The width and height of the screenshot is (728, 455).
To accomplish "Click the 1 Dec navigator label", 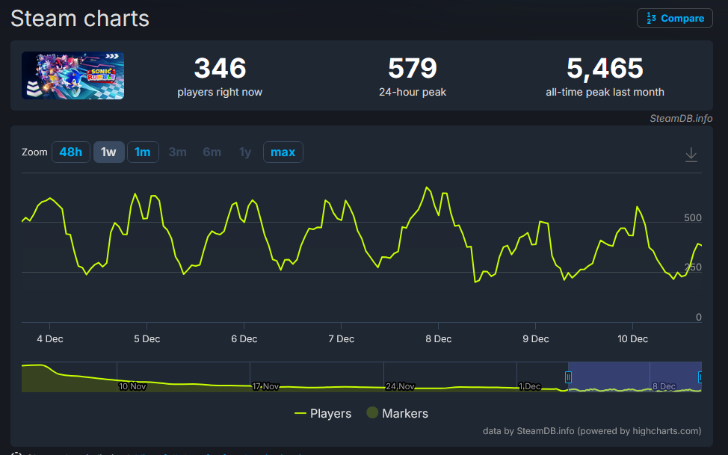I will click(x=530, y=386).
